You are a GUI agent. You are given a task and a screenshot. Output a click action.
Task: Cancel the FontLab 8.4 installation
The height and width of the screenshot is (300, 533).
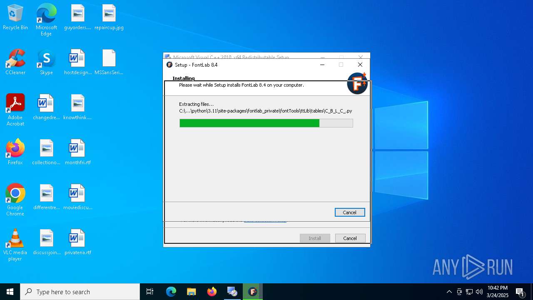click(x=350, y=212)
